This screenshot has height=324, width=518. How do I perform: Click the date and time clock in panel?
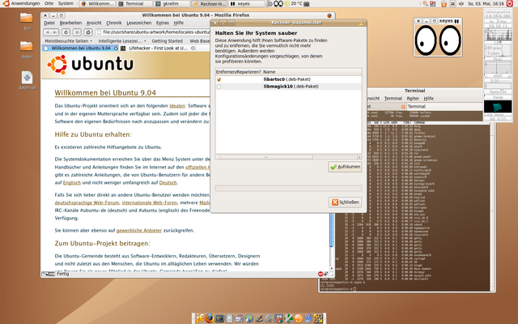[x=486, y=3]
